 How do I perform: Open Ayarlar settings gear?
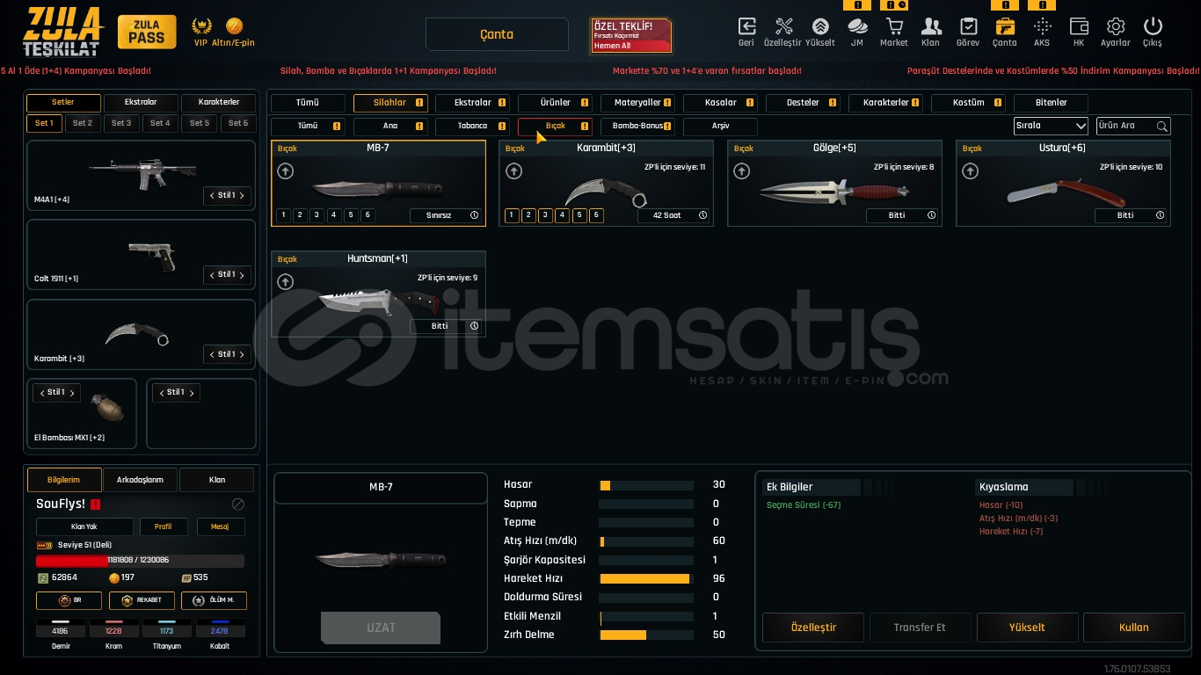(x=1116, y=26)
